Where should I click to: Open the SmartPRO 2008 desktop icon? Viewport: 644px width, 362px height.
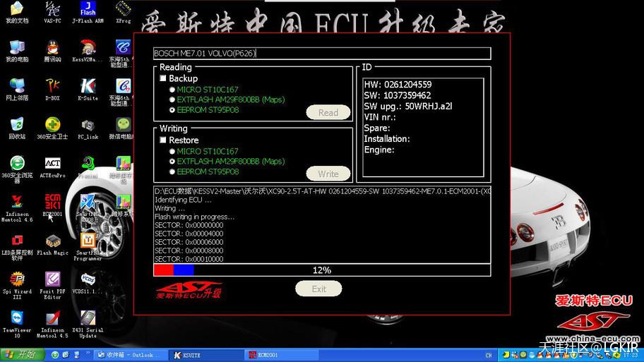(88, 207)
